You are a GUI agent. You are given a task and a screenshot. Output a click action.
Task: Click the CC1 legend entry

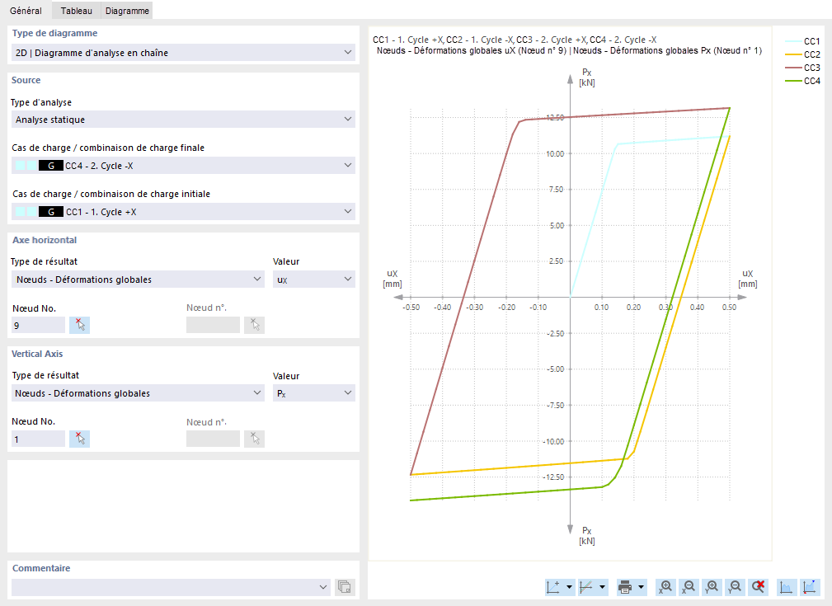click(803, 41)
